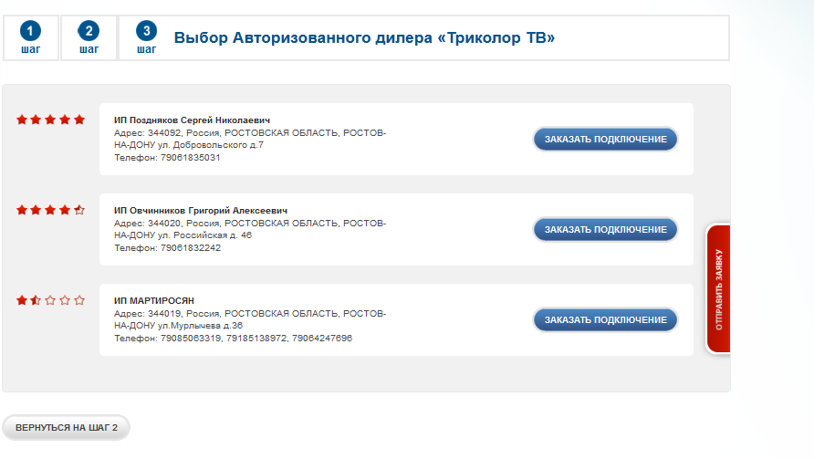
Task: Click МАРТИРОСЯН's first rating star
Action: point(22,300)
